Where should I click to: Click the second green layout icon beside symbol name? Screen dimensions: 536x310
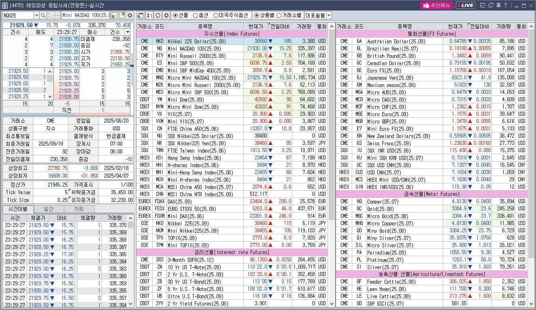click(122, 15)
